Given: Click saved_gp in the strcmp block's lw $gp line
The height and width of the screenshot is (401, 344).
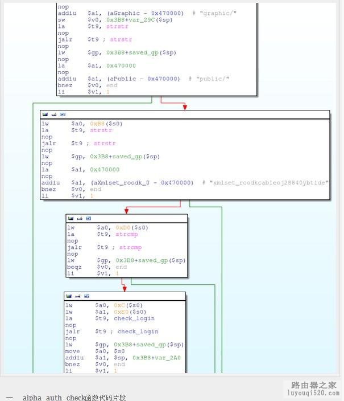Looking at the screenshot, I should click(x=154, y=260).
